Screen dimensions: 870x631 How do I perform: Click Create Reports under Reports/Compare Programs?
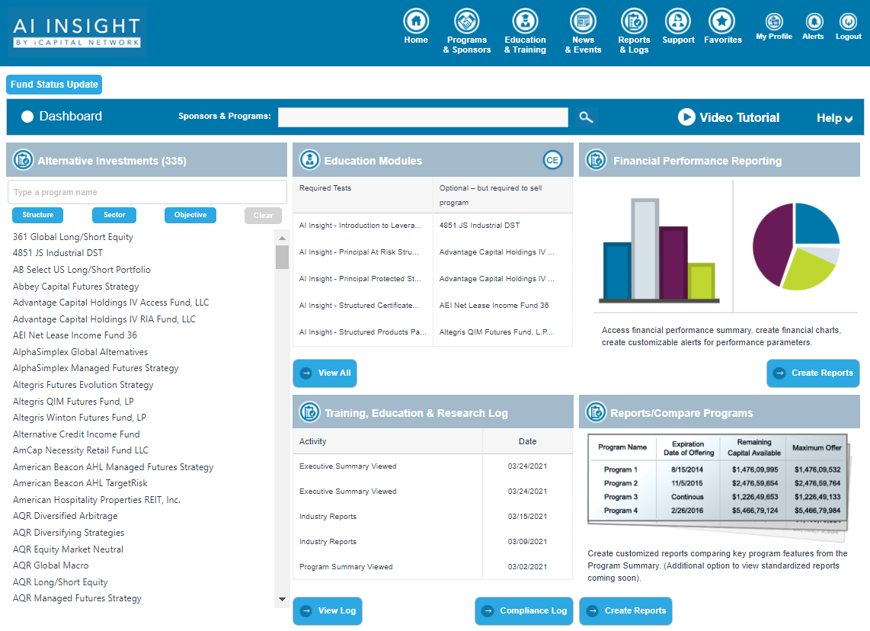626,610
